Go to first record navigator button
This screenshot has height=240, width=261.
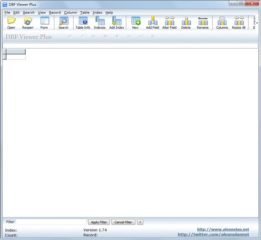click(x=70, y=37)
